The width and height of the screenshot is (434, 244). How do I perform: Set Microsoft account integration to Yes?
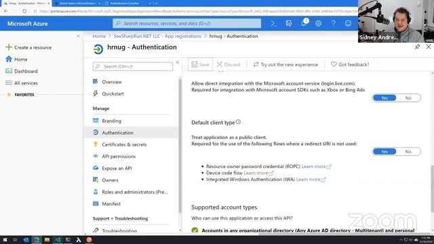pyautogui.click(x=384, y=98)
